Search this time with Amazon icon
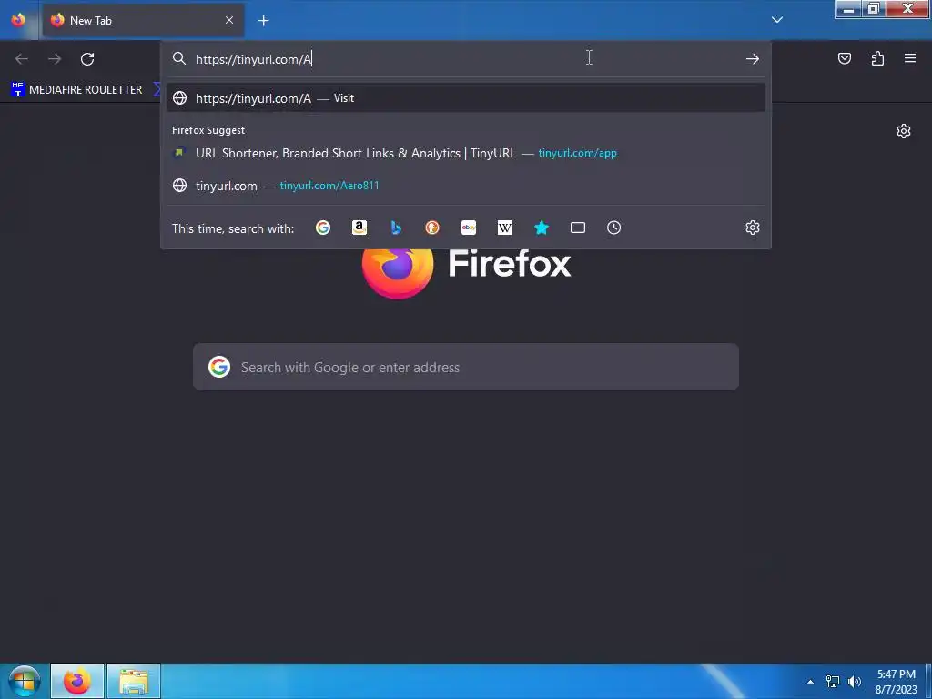Screen dimensions: 932x699 click(x=359, y=228)
